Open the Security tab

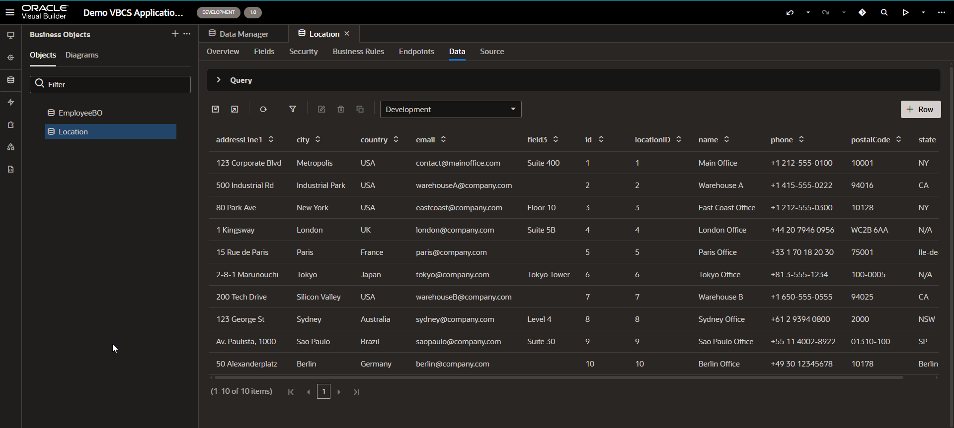coord(304,52)
